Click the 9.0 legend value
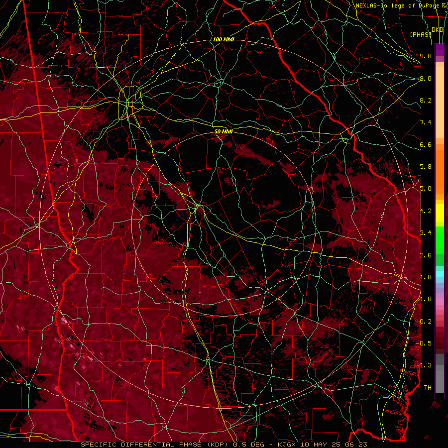The height and width of the screenshot is (448, 448). pos(426,78)
